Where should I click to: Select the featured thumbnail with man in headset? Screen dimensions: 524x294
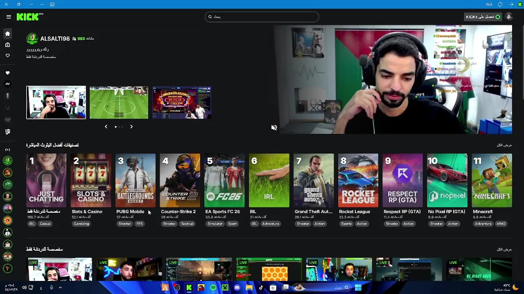tap(56, 102)
